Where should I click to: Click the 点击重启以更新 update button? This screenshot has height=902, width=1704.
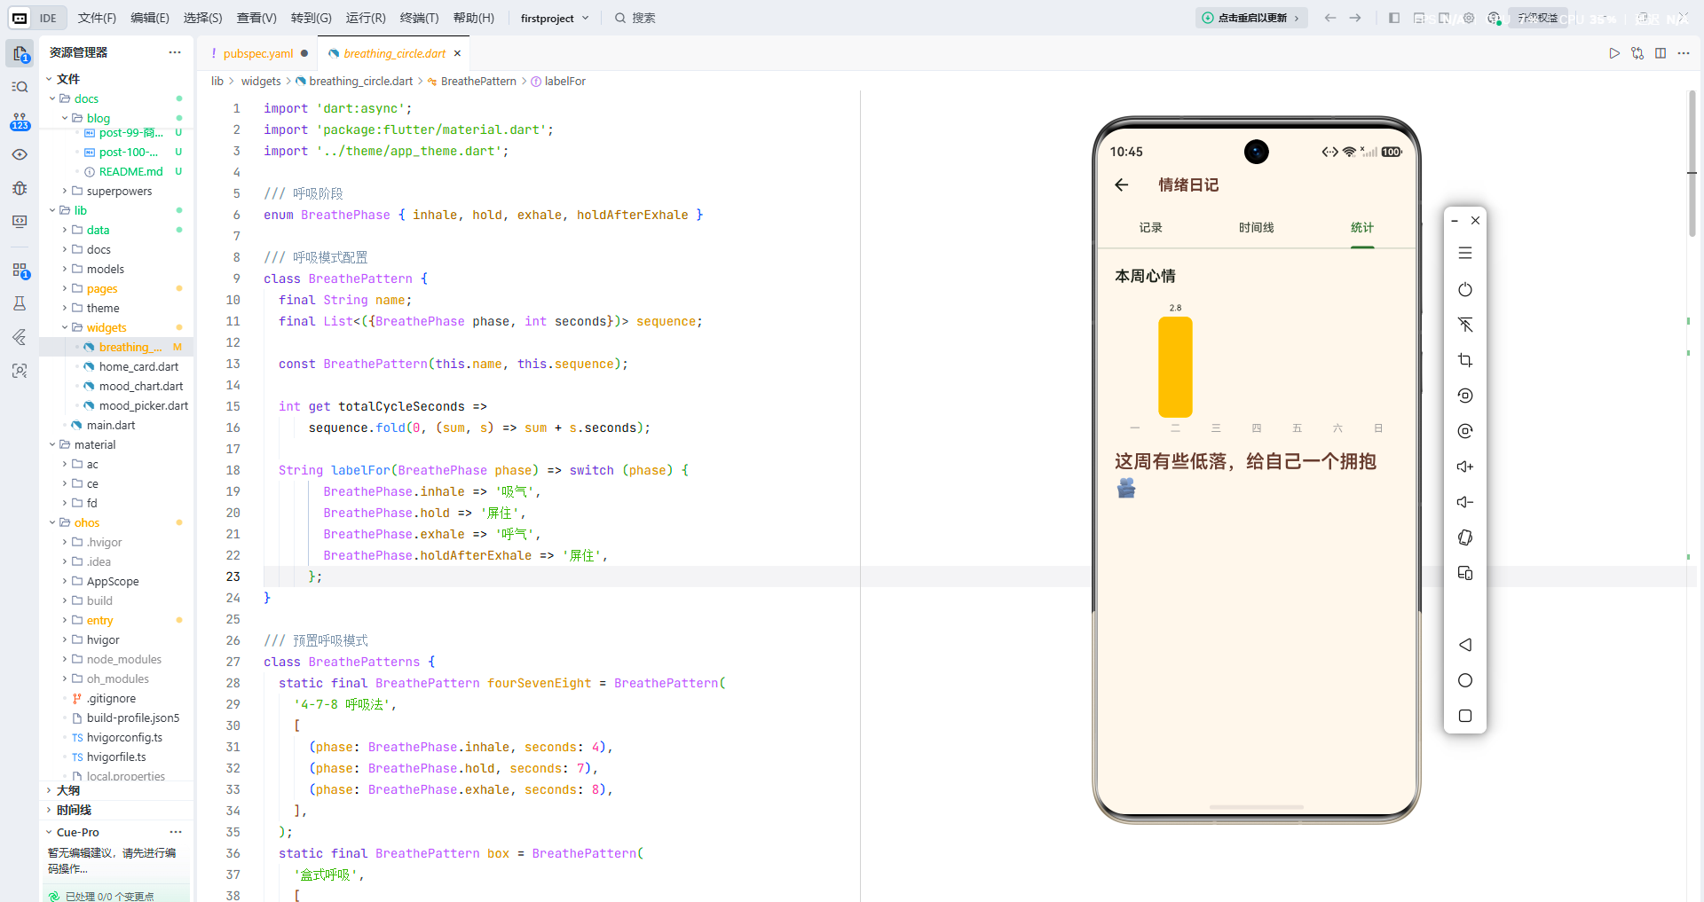(x=1251, y=18)
